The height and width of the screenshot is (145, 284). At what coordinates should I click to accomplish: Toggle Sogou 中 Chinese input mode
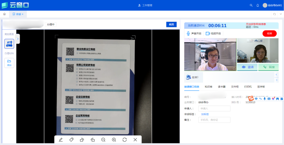pos(256,99)
